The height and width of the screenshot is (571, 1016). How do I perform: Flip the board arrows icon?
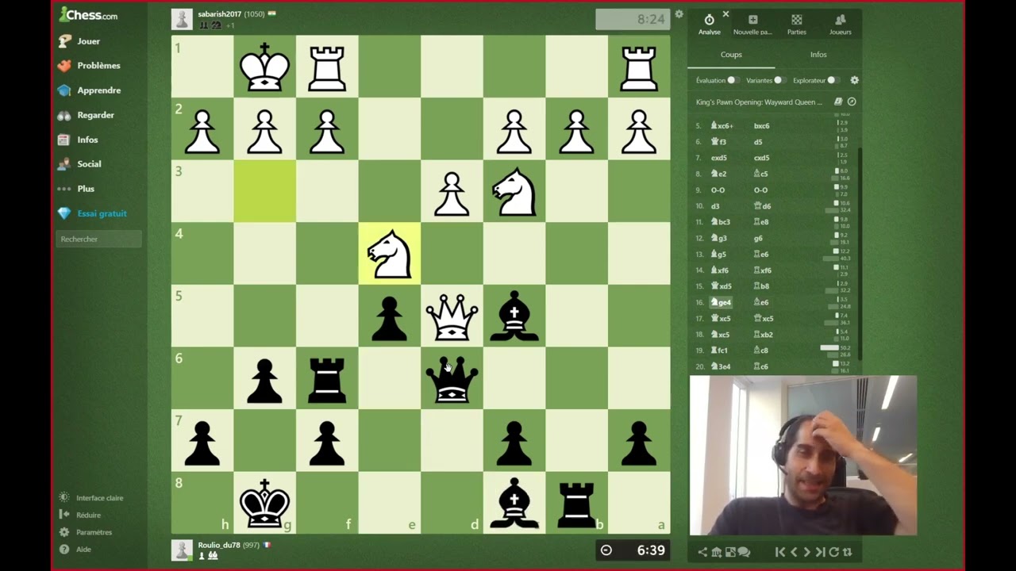[x=847, y=552]
